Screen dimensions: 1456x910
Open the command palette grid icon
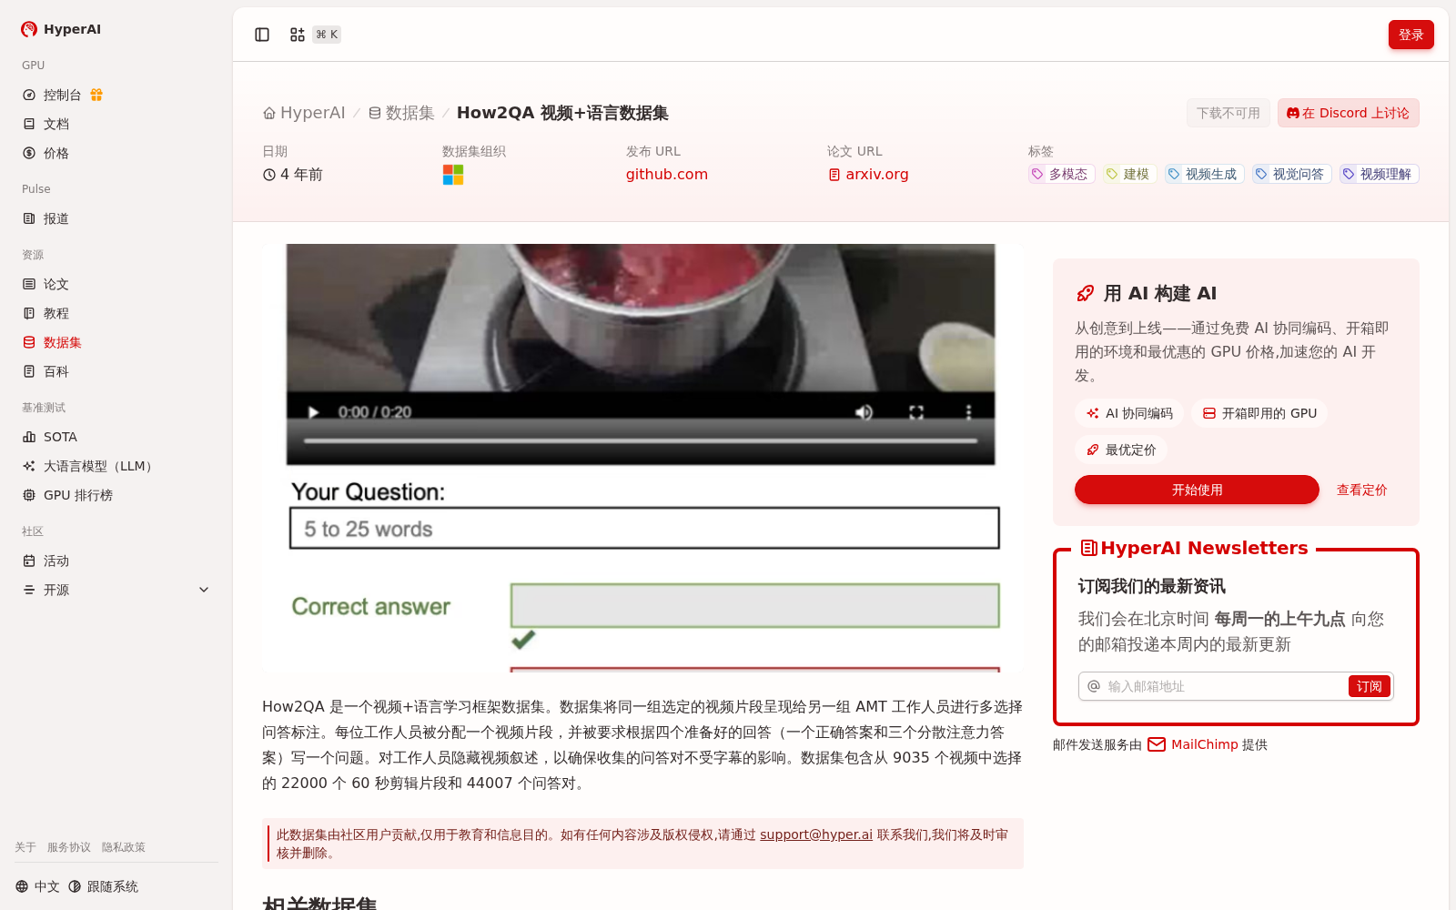(x=297, y=35)
